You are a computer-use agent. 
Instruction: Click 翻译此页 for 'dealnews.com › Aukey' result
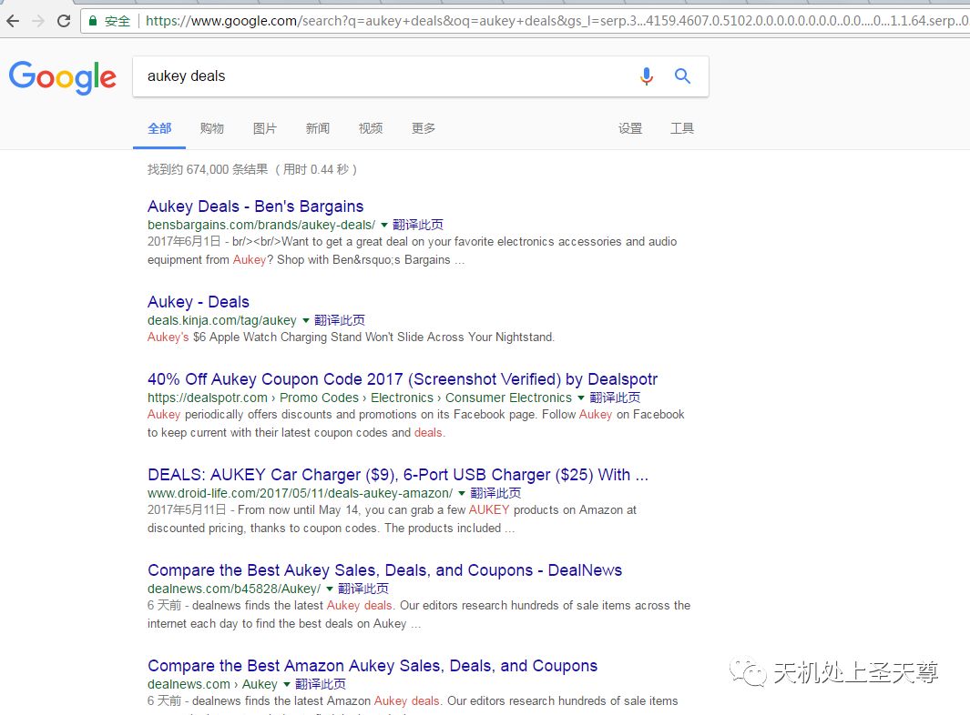pyautogui.click(x=321, y=685)
